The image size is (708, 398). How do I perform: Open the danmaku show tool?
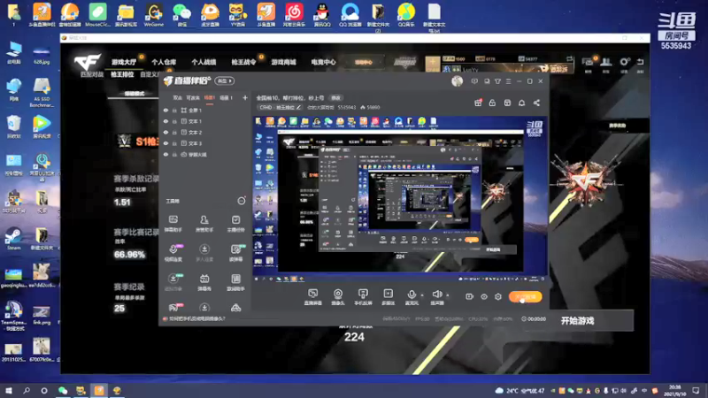pos(204,282)
